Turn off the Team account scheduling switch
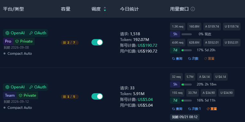The image size is (245, 122). pos(97,96)
